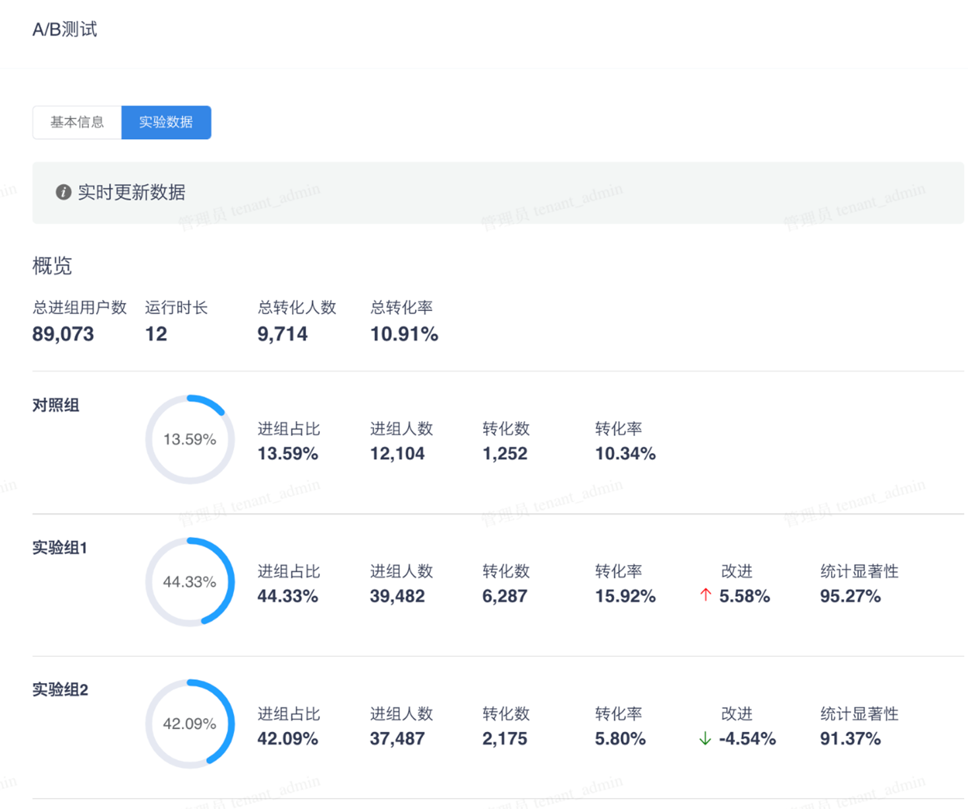
Task: Click 实验组1 转化率 value 15.92%
Action: (x=625, y=596)
